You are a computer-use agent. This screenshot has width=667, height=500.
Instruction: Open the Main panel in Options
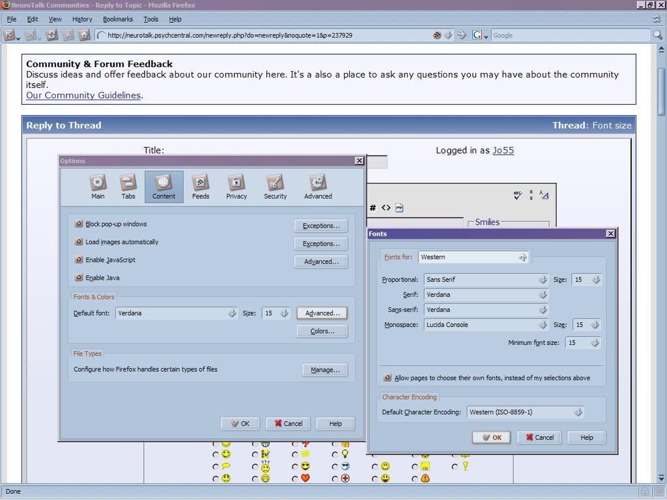pyautogui.click(x=98, y=187)
